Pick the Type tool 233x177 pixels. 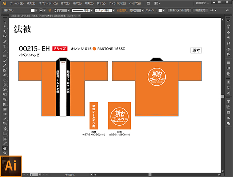tap(5, 46)
